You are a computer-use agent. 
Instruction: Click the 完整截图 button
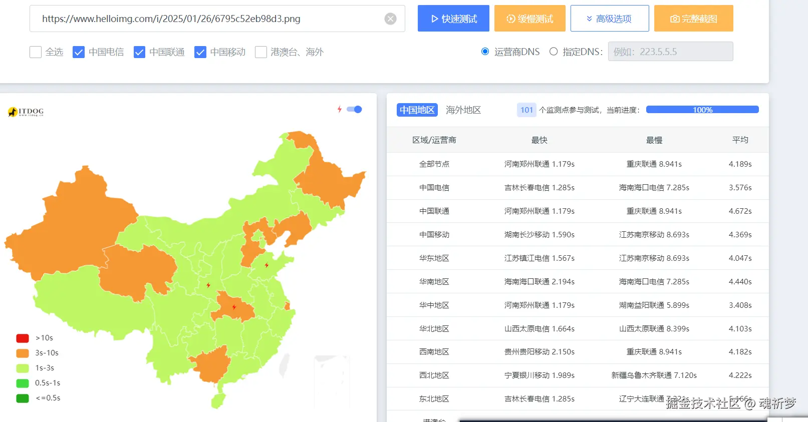pyautogui.click(x=694, y=19)
